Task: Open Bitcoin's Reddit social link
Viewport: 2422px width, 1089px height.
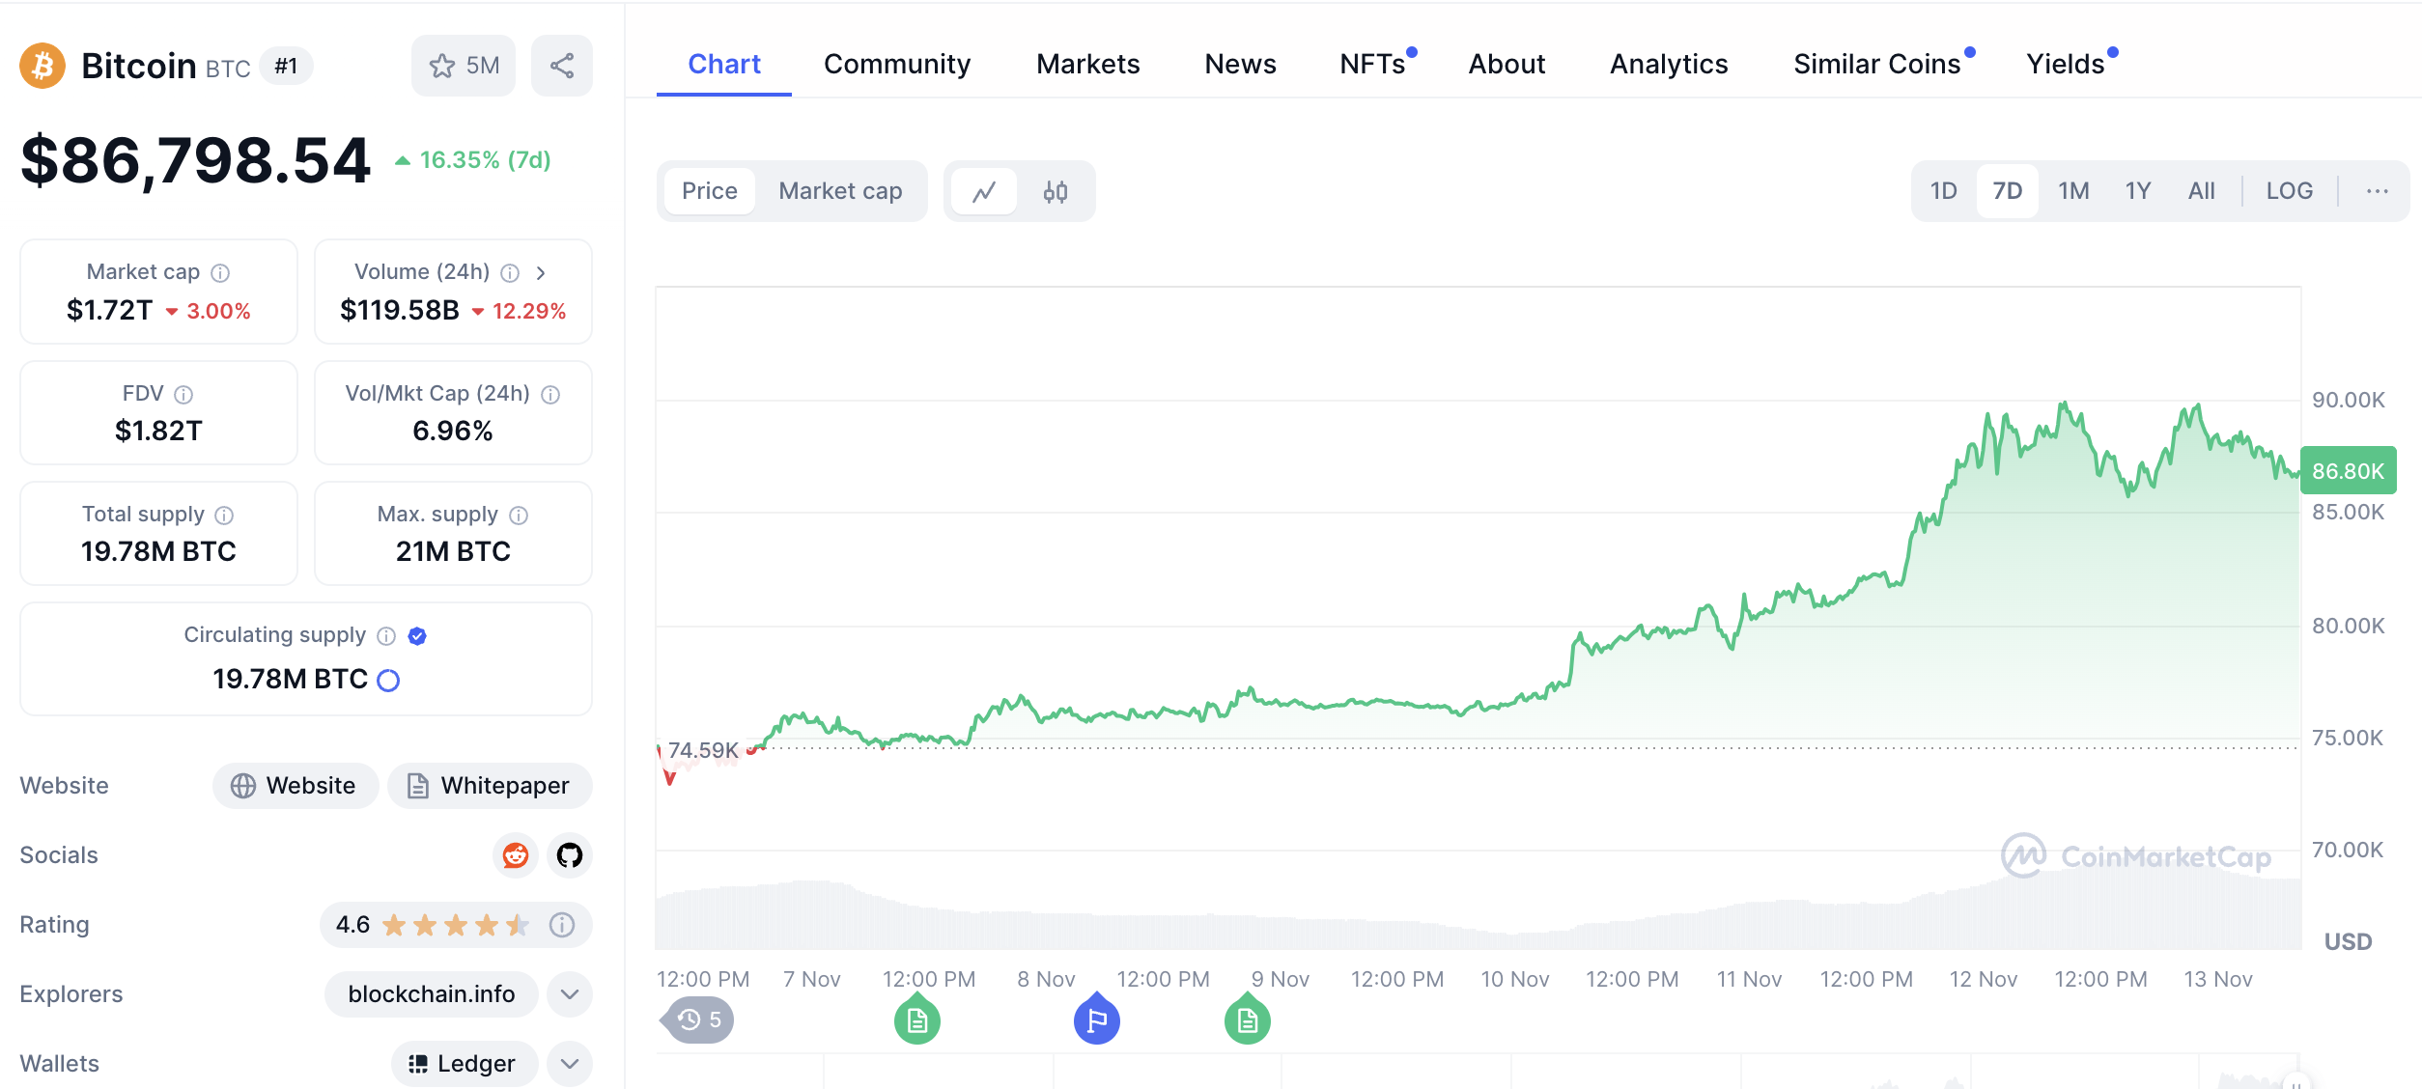Action: 516,855
